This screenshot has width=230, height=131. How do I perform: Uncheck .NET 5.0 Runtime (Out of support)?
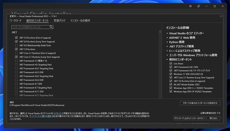click(x=16, y=38)
